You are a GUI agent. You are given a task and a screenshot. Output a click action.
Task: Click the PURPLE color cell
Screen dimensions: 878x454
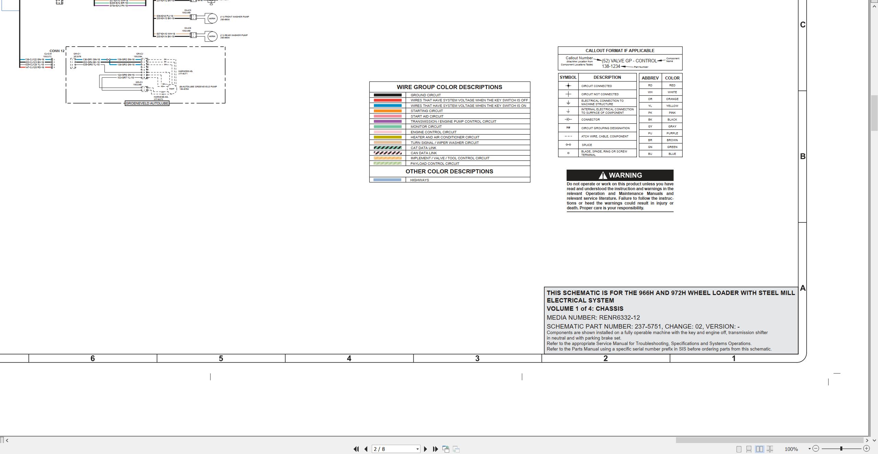click(x=672, y=133)
